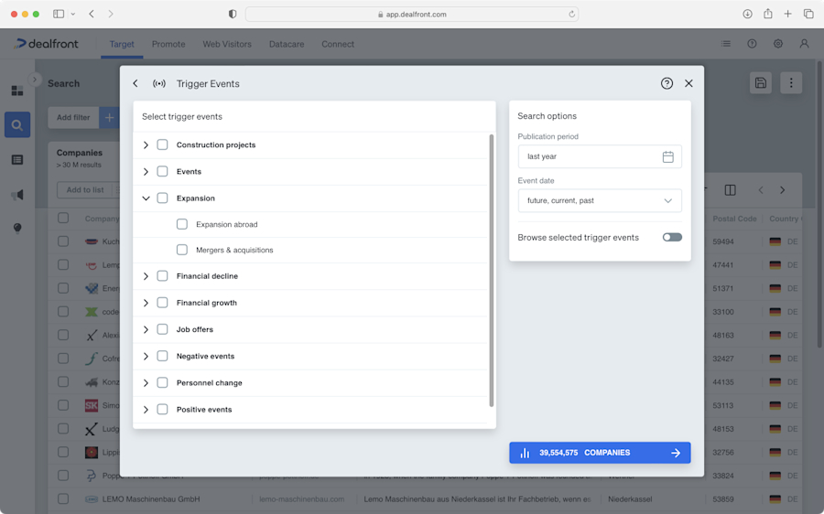This screenshot has height=514, width=824.
Task: Open settings gear in header
Action: [777, 44]
